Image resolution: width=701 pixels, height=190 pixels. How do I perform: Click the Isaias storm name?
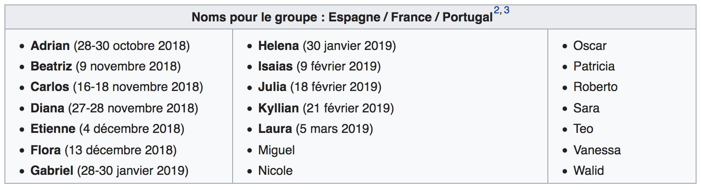coord(275,66)
